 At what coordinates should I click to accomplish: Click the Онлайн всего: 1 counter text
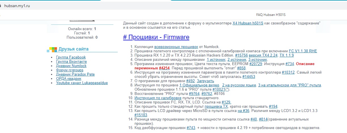(82, 29)
